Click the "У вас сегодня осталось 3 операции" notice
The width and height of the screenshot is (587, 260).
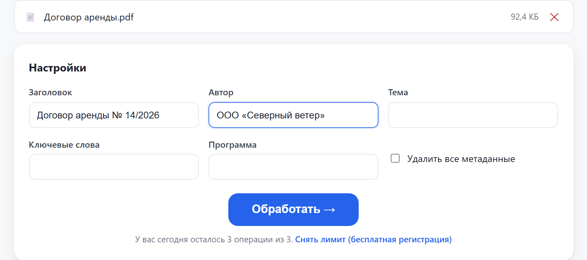coord(214,240)
